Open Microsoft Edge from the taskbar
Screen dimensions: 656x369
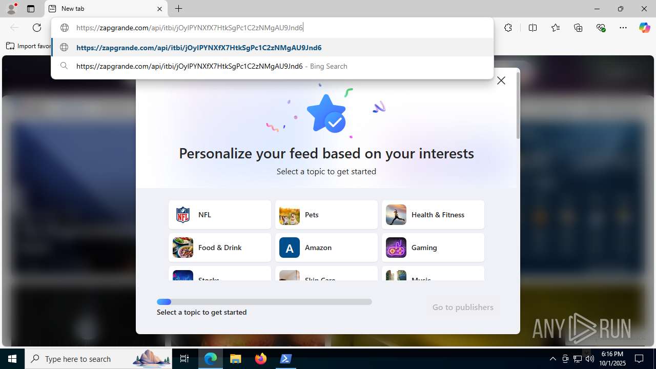coord(211,359)
